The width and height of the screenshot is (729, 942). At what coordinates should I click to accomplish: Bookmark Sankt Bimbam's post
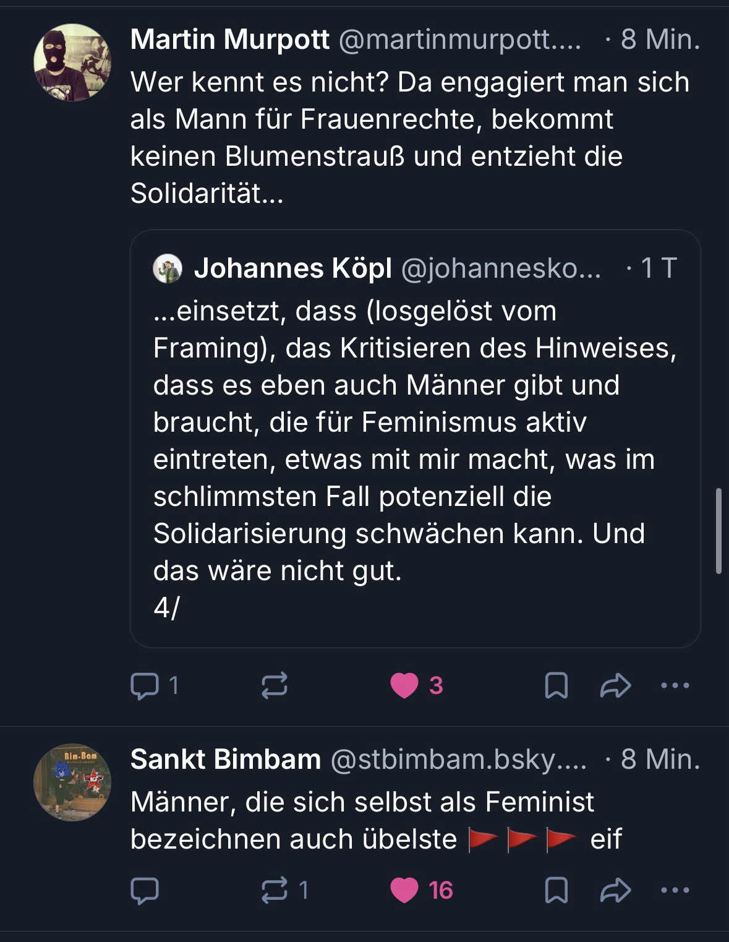pyautogui.click(x=556, y=891)
